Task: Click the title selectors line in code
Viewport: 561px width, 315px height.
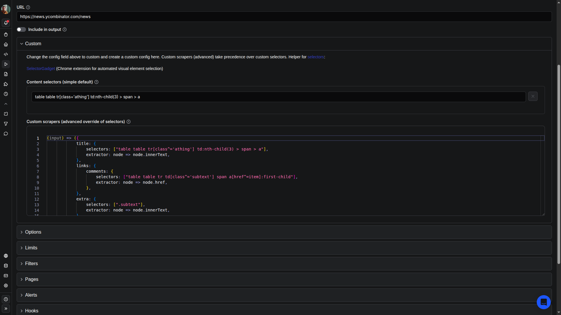Action: [x=177, y=149]
